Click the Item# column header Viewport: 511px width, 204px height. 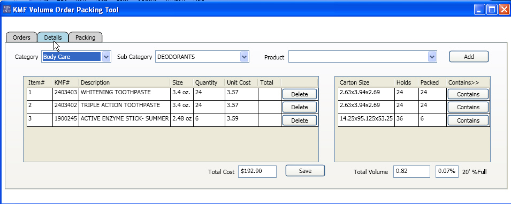[40, 82]
